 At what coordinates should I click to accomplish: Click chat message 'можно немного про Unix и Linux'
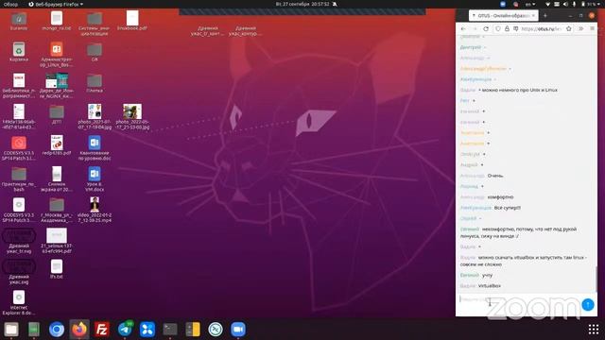pyautogui.click(x=519, y=90)
